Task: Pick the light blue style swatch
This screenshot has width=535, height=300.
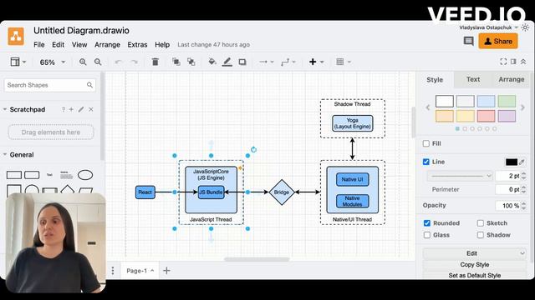Action: pyautogui.click(x=486, y=102)
